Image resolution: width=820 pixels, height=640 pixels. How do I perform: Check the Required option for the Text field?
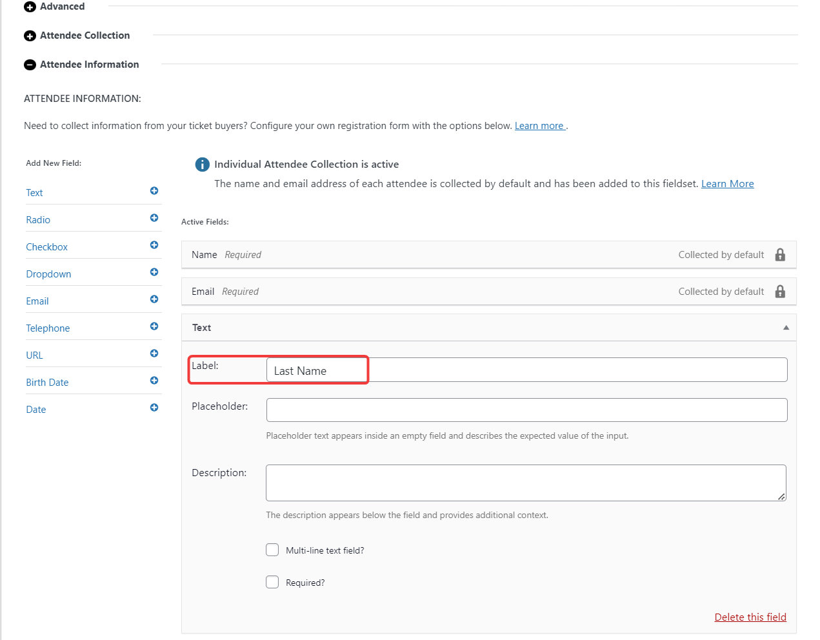(x=272, y=582)
